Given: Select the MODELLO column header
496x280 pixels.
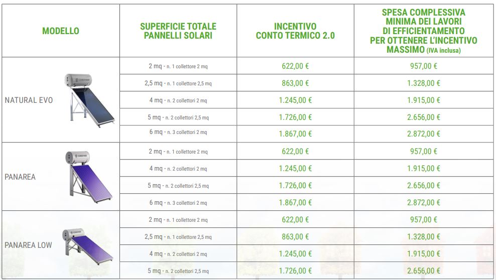Looking at the screenshot, I should [x=61, y=31].
